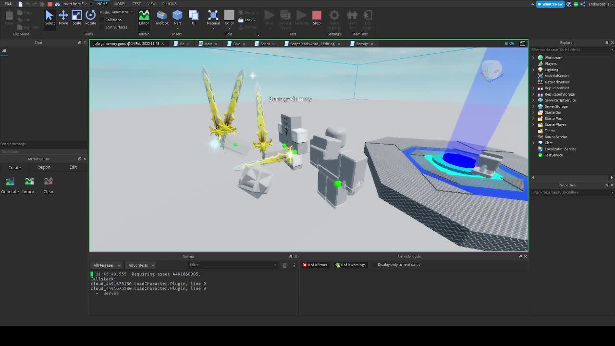Insert a new Part
This screenshot has height=346, width=615.
click(177, 17)
